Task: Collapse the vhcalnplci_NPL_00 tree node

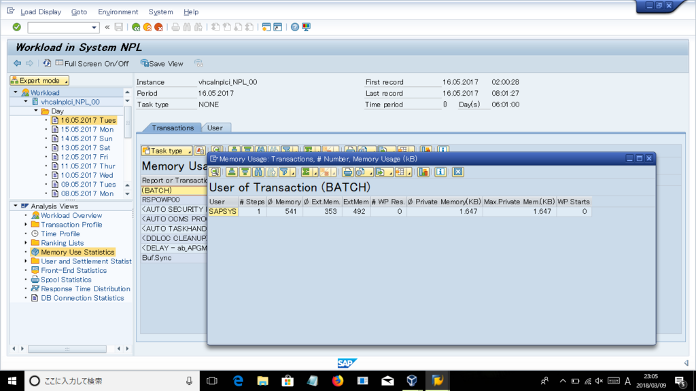Action: pos(26,102)
